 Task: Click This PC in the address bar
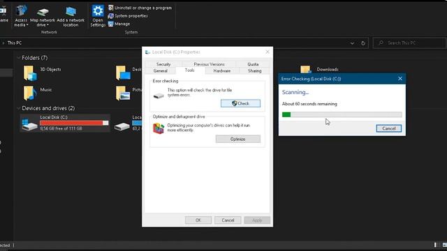pyautogui.click(x=14, y=43)
